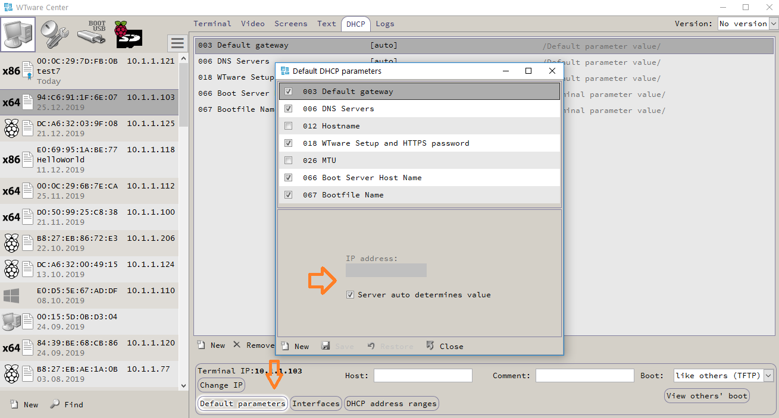
Task: Enable the 012 Hostname checkbox
Action: [x=289, y=126]
